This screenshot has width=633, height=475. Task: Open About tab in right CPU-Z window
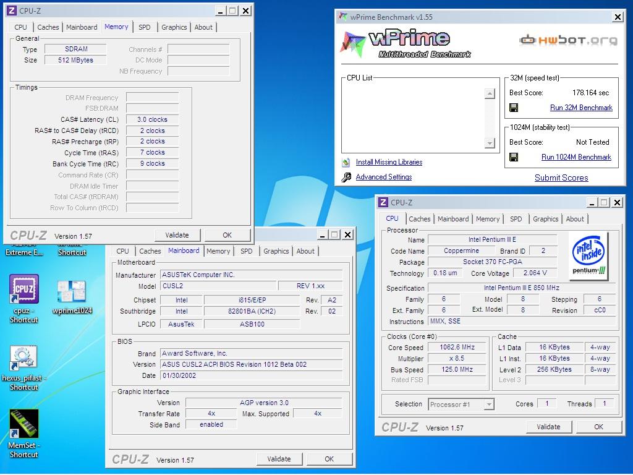point(575,219)
